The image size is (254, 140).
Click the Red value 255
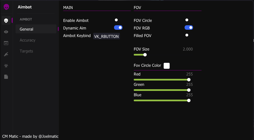[189, 74]
